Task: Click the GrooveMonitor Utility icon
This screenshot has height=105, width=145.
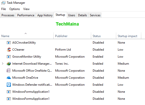Action: [x=9, y=57]
